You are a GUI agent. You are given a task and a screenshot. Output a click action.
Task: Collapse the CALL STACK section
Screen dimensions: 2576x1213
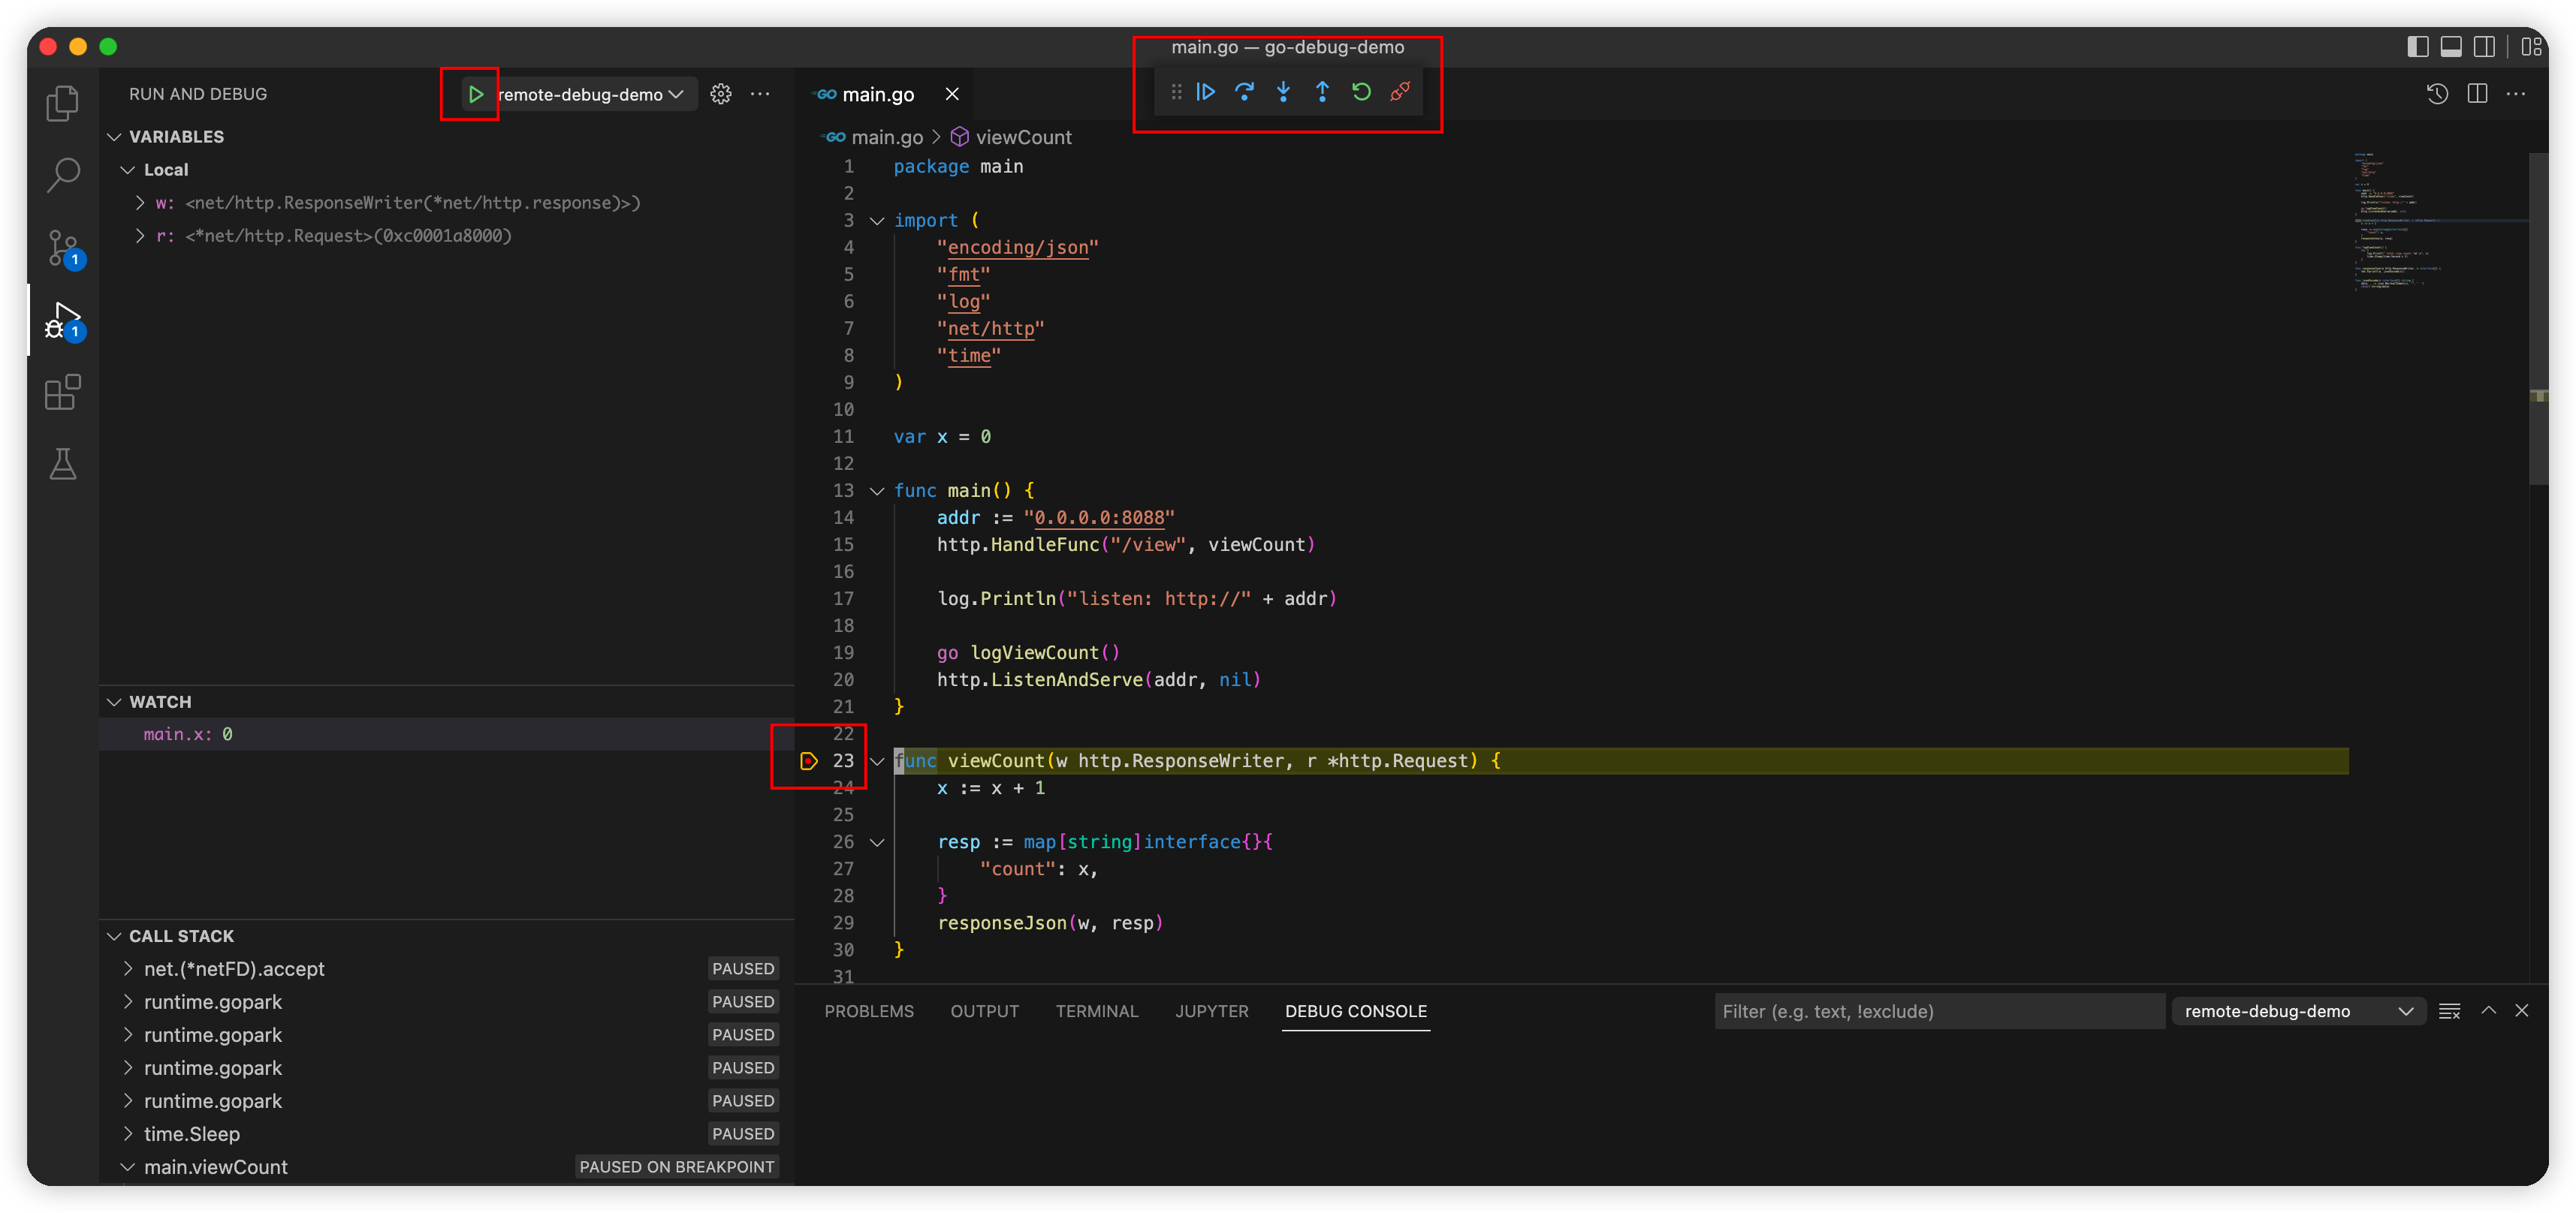tap(114, 936)
